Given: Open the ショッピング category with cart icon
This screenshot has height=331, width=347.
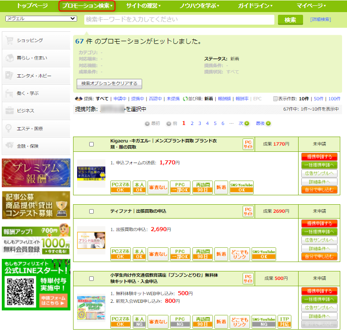Looking at the screenshot, I should 36,40.
